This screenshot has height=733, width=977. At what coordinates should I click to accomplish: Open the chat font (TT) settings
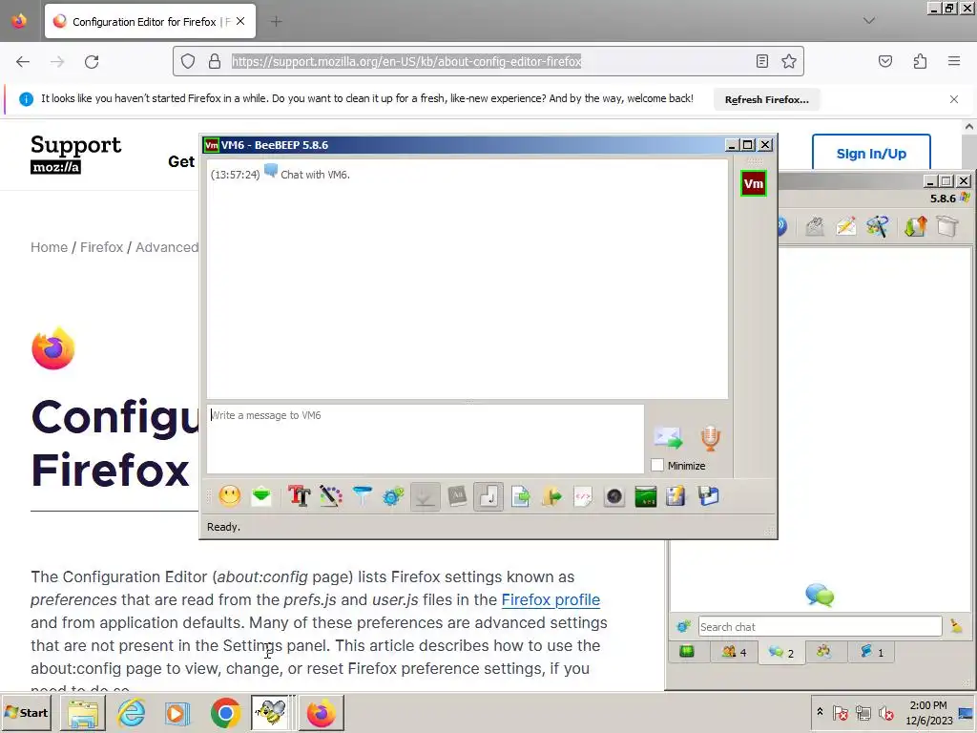coord(299,496)
